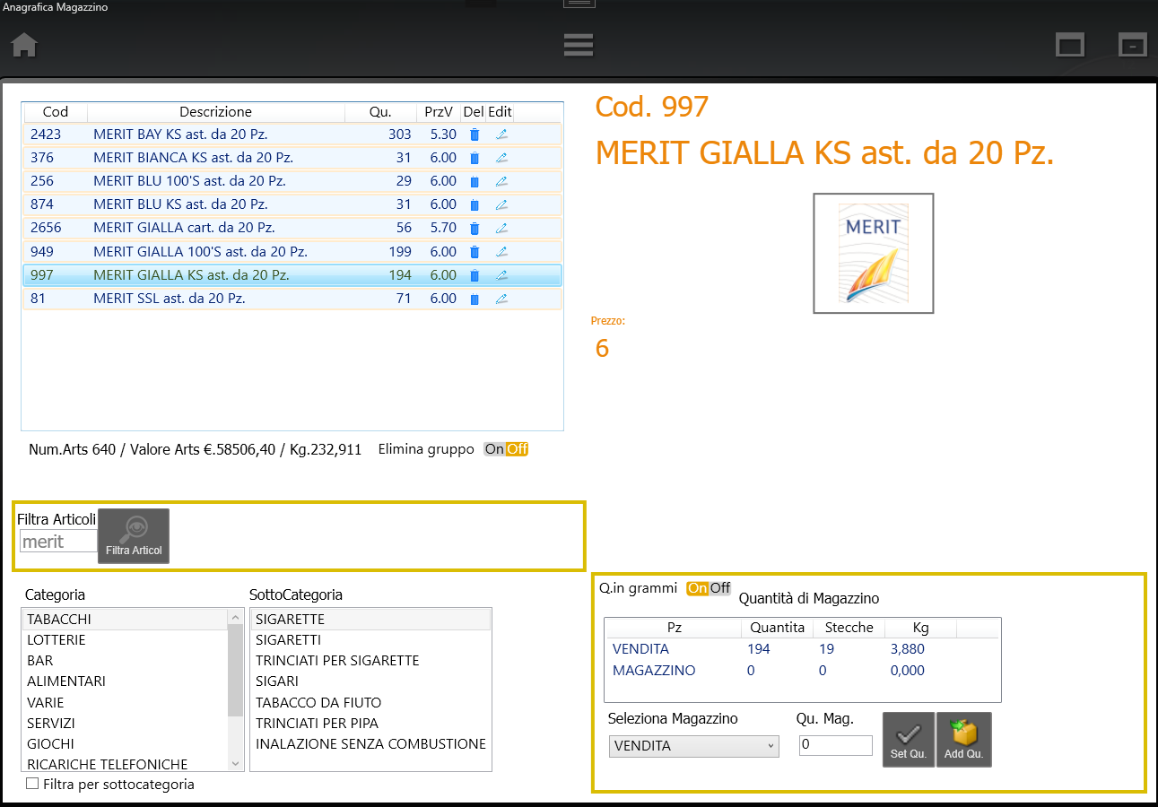Edit MERIT BIANCA KS with pencil icon
This screenshot has width=1158, height=807.
501,158
